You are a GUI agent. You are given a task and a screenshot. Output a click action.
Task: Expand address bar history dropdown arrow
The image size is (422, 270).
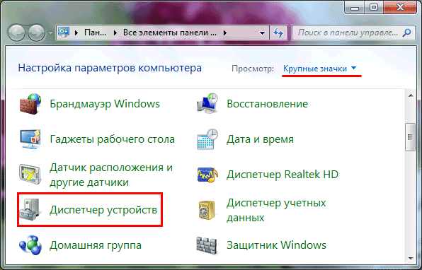click(262, 33)
